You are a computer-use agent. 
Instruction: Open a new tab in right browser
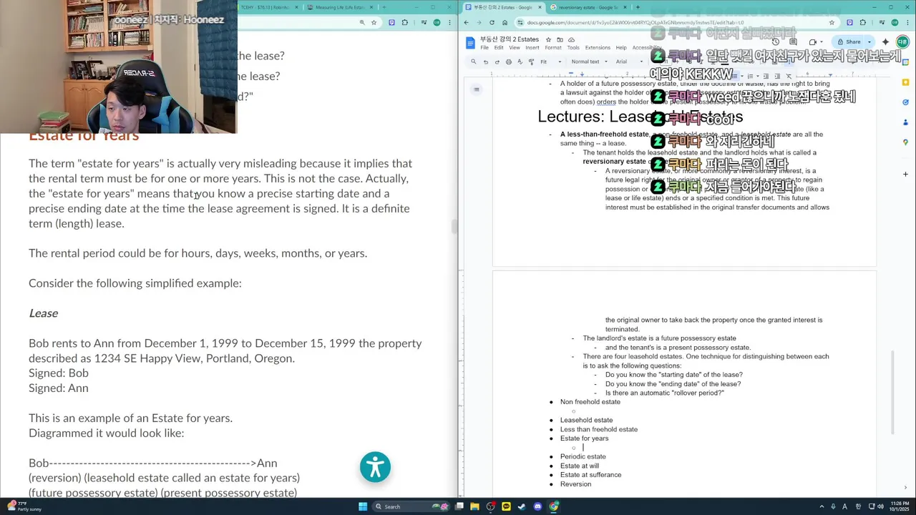[x=638, y=7]
